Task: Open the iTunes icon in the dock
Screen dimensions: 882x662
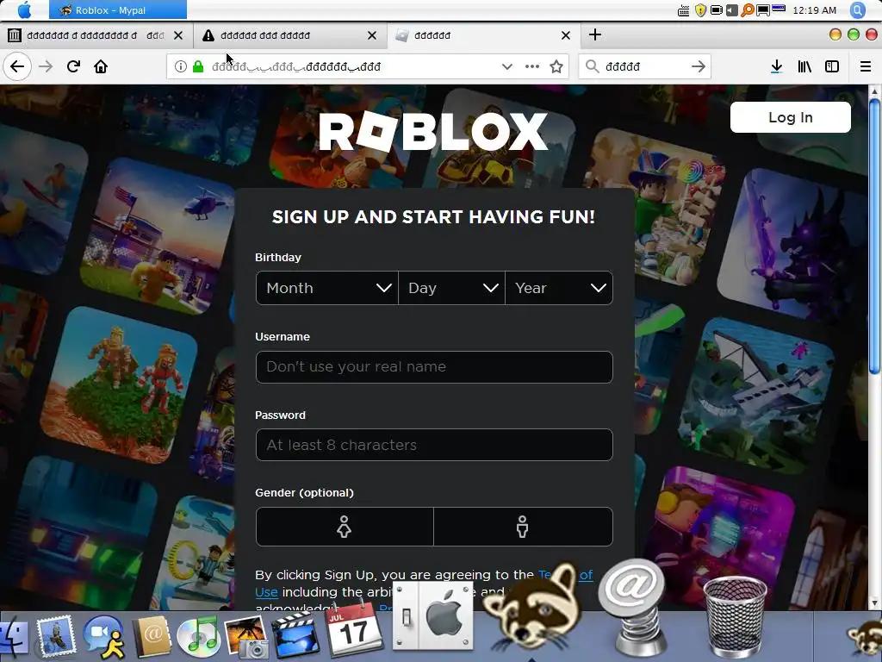Action: coord(198,636)
